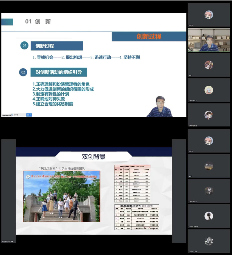
Task: Select the 22物1 participant's grayscale avatar tile
Action: (x=208, y=190)
